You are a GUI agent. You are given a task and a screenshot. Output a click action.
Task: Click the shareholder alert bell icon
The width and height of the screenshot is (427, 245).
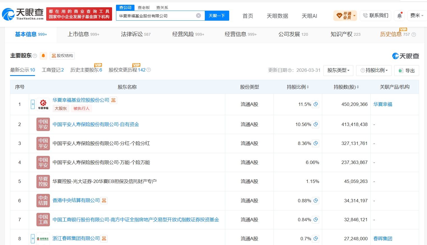pos(43,56)
